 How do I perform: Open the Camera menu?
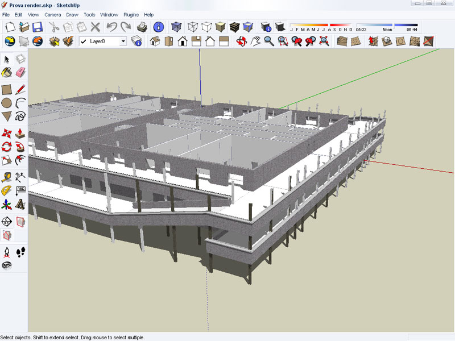coord(52,14)
